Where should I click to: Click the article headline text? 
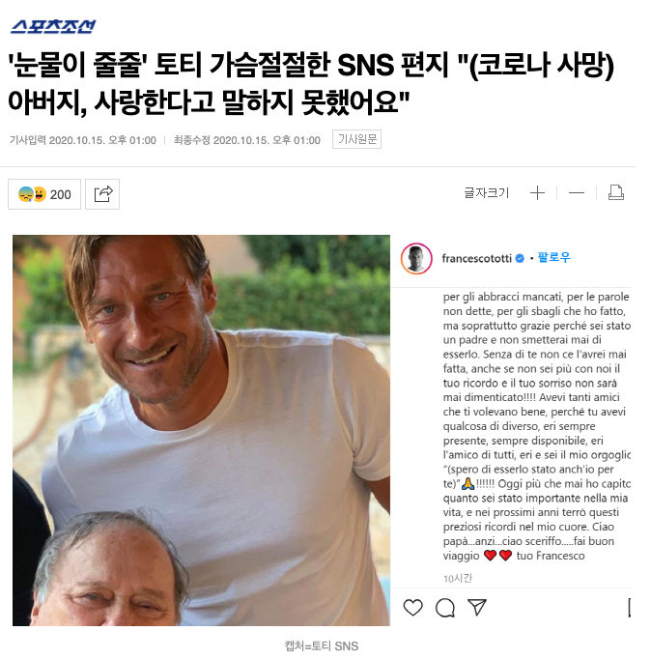(x=311, y=84)
